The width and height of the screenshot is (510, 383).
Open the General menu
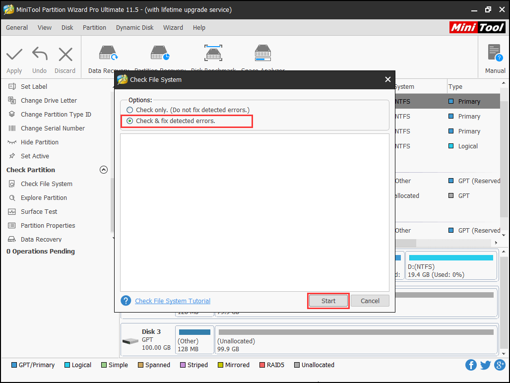[x=17, y=28]
